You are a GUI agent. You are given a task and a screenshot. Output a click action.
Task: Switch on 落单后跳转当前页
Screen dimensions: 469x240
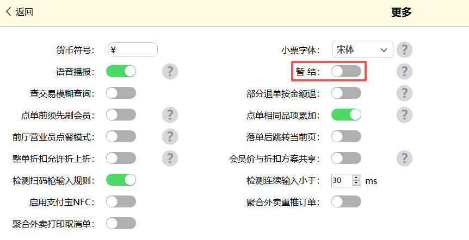(346, 136)
